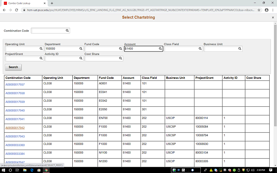
Task: Select combination code A00000017940
Action: (15, 111)
